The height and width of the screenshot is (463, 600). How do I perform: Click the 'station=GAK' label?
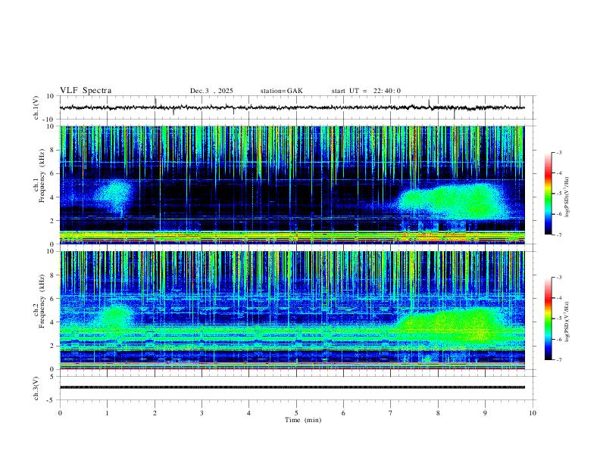[x=281, y=91]
